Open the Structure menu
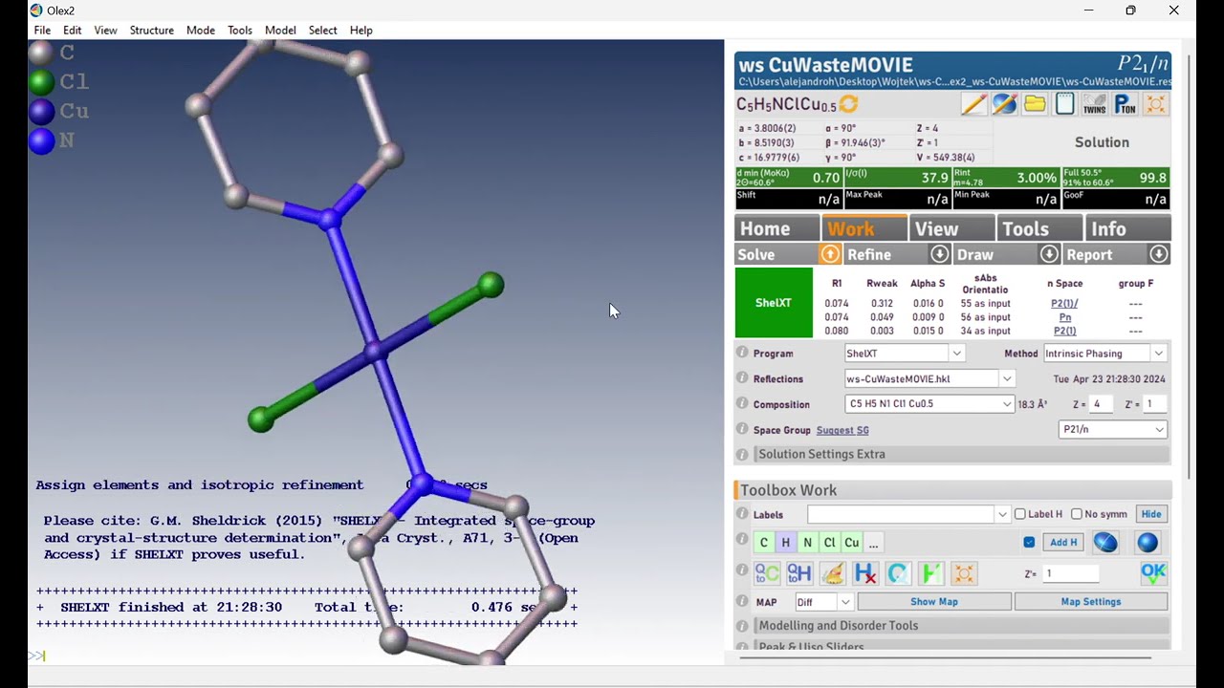 152,31
